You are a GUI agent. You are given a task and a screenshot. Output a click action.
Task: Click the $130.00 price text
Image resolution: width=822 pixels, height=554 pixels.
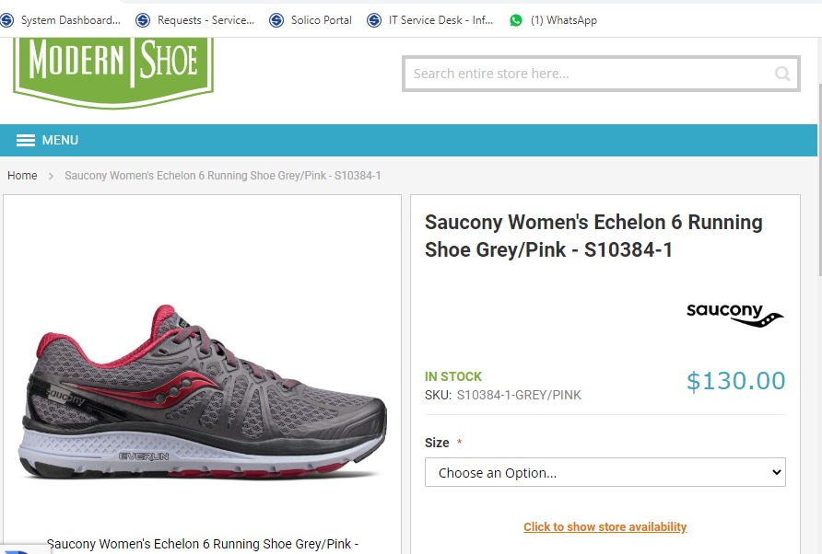coord(735,381)
